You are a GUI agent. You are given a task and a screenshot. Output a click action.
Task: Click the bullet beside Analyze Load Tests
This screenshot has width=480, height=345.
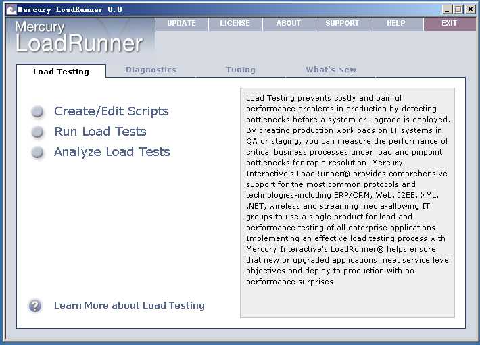tap(38, 152)
